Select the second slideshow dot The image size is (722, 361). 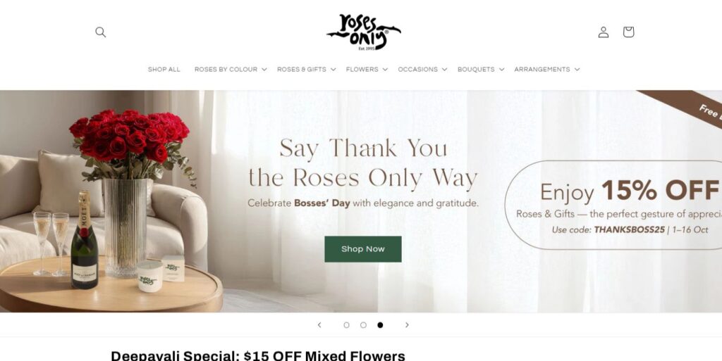pyautogui.click(x=363, y=324)
